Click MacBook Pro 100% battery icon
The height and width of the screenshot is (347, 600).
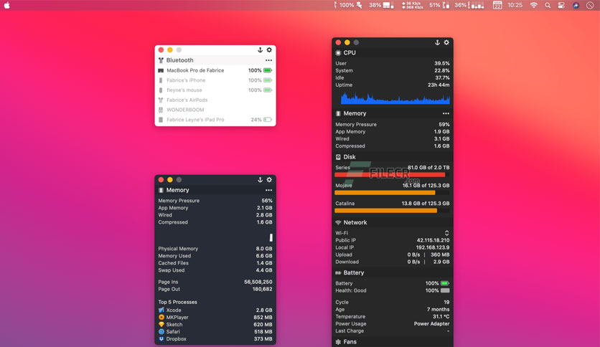point(268,70)
